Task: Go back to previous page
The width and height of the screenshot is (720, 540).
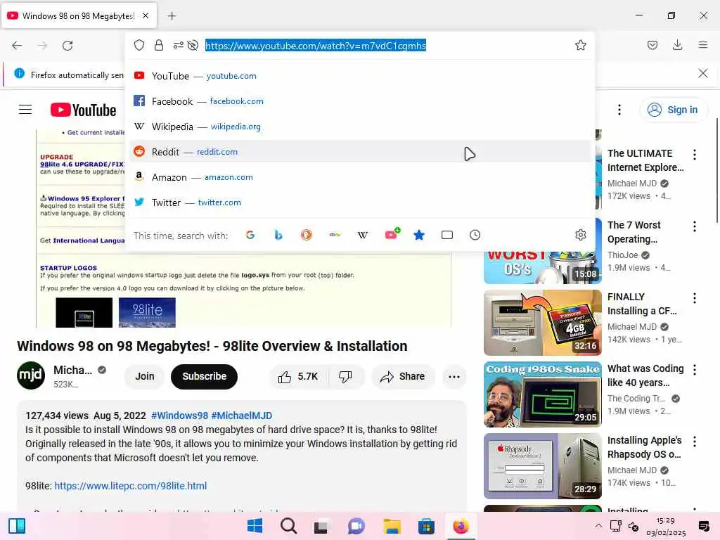Action: tap(17, 46)
